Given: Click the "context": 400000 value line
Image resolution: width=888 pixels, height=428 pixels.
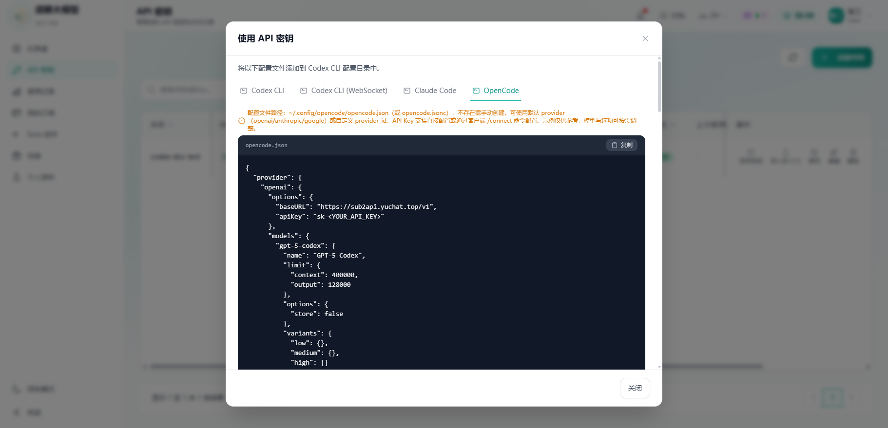Looking at the screenshot, I should coord(324,275).
